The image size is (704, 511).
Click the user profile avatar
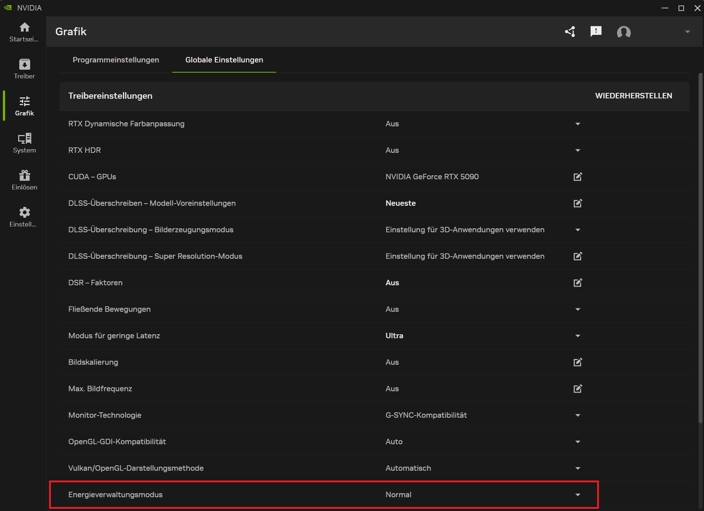click(x=624, y=32)
